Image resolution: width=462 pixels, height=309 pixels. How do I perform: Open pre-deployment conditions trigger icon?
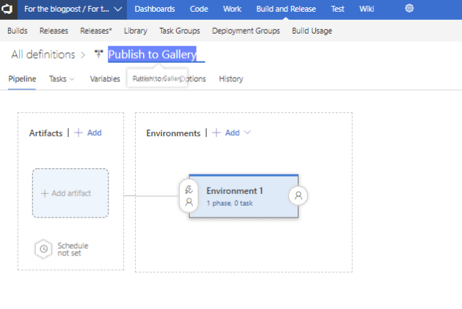(x=189, y=190)
